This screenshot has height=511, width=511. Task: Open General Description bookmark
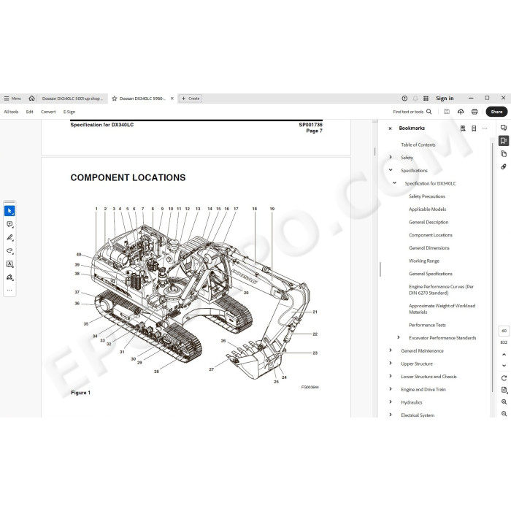tap(429, 222)
